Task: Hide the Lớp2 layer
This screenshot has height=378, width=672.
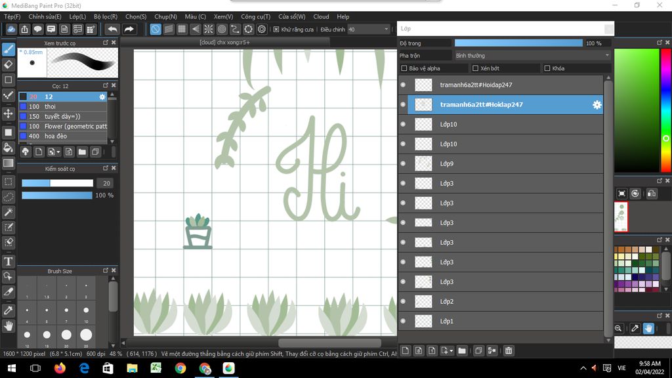Action: click(x=404, y=302)
